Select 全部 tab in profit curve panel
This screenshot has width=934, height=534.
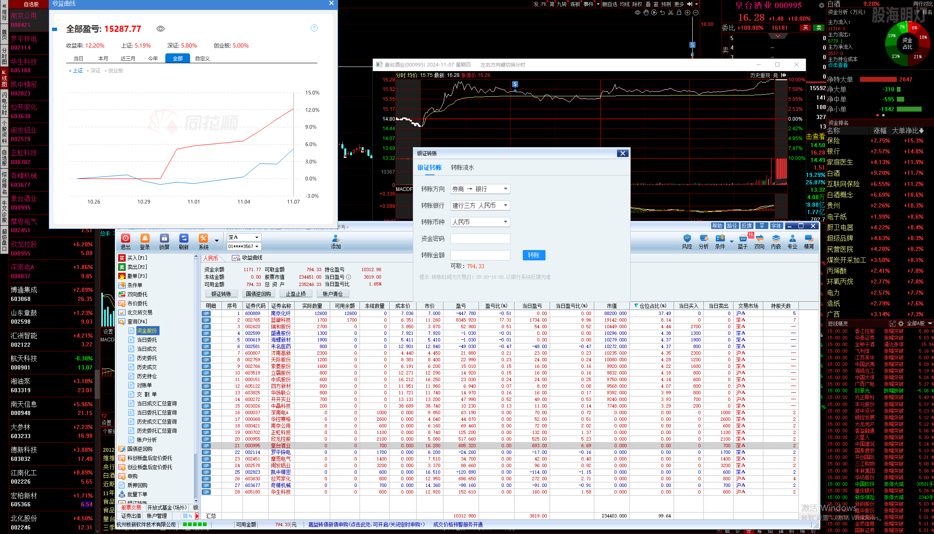[178, 58]
